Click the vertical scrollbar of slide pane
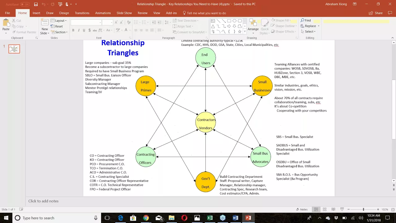This screenshot has width=396, height=223. point(394,109)
